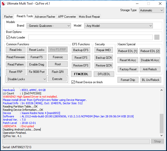Click the Restore QCN button
The image size is (167, 151).
tap(104, 65)
